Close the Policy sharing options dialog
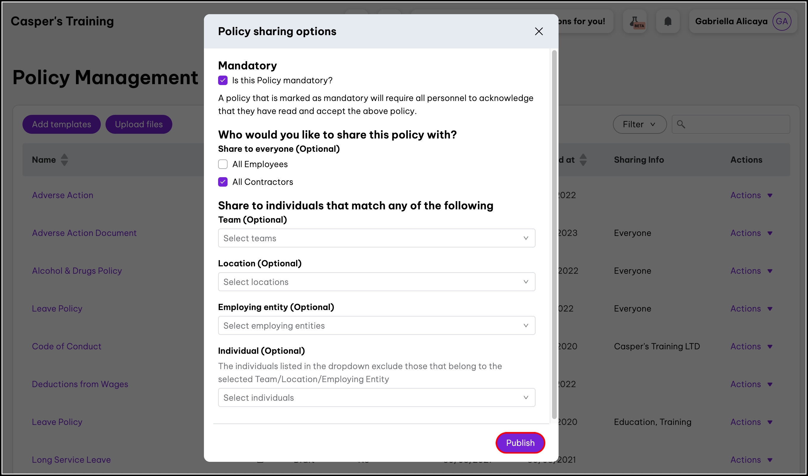 pos(539,31)
